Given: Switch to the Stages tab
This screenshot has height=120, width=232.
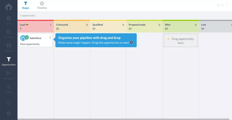Looking at the screenshot, I should click(x=26, y=5).
